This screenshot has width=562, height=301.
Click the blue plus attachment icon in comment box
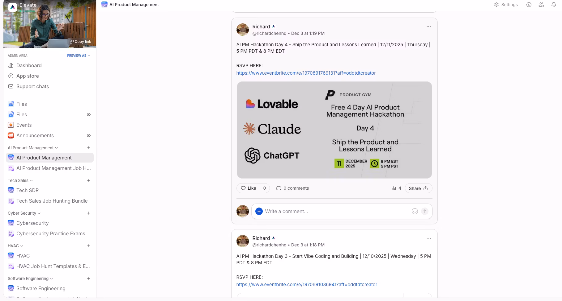(x=259, y=211)
